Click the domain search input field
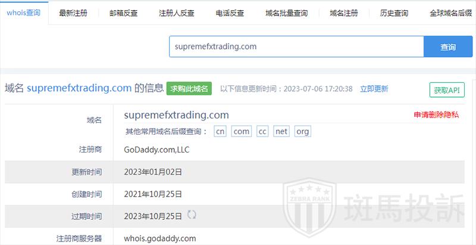The image size is (476, 245). [296, 46]
